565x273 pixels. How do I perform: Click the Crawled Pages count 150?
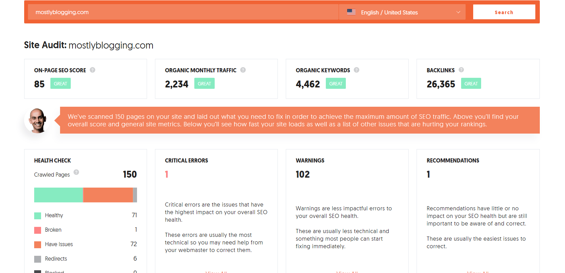(x=130, y=175)
